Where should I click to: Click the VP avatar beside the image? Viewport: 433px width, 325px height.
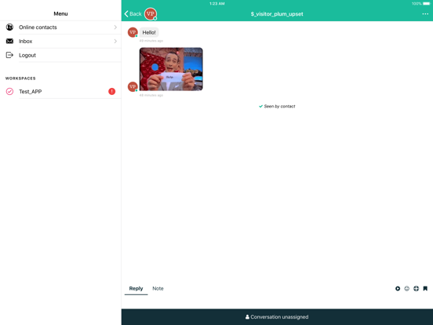[x=133, y=86]
